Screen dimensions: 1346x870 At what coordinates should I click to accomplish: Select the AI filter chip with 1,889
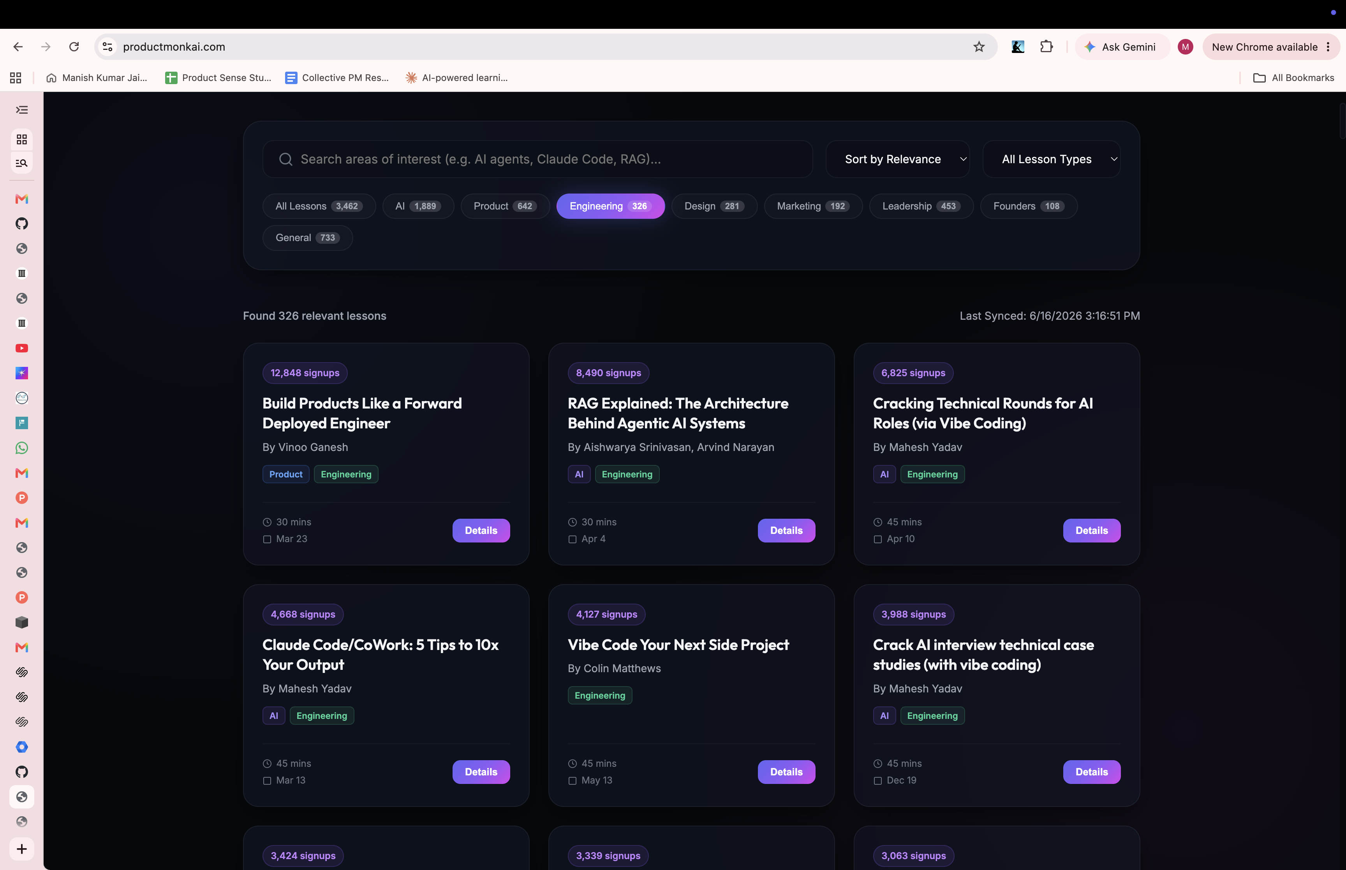click(x=418, y=206)
